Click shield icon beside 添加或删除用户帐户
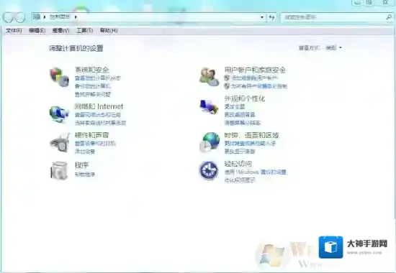The image size is (396, 273). click(x=227, y=78)
